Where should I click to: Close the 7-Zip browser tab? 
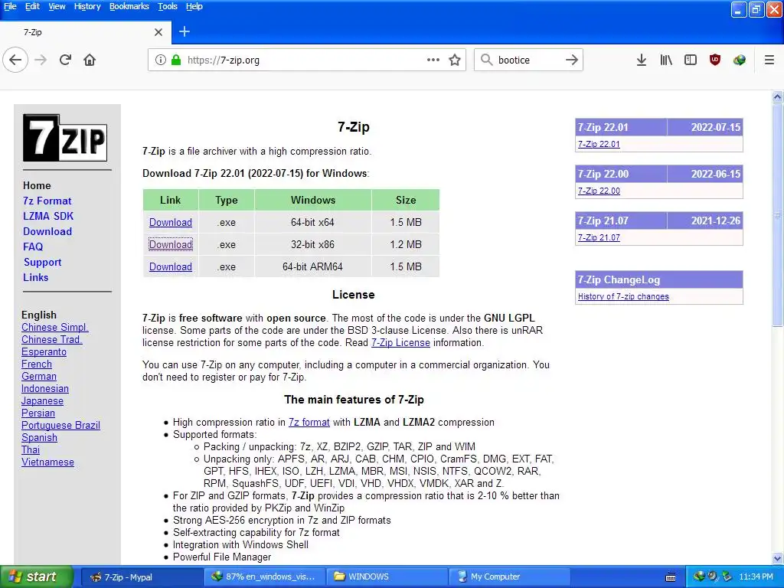[158, 32]
